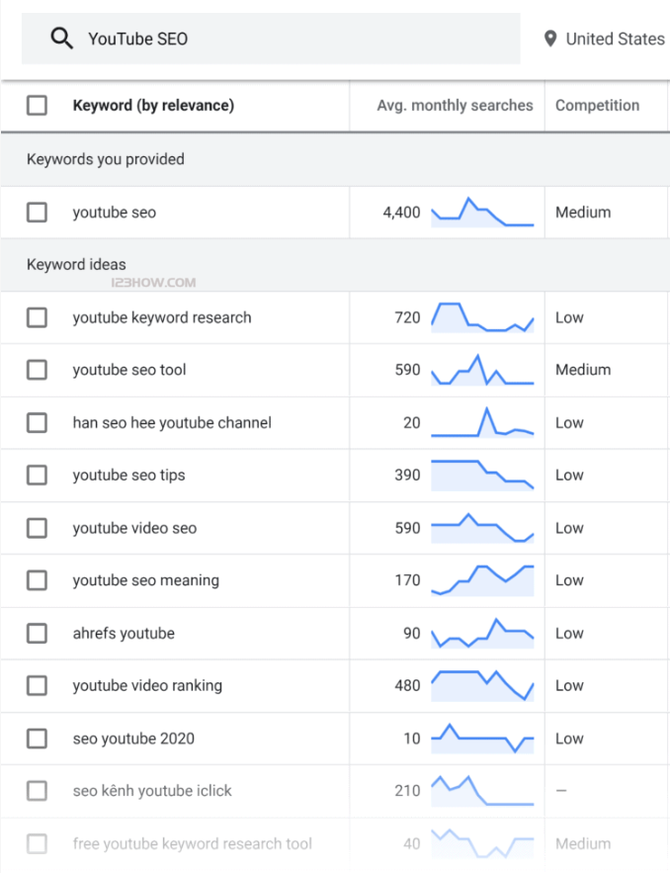670x873 pixels.
Task: Click the youtube seo meaning keyword text
Action: (x=145, y=580)
